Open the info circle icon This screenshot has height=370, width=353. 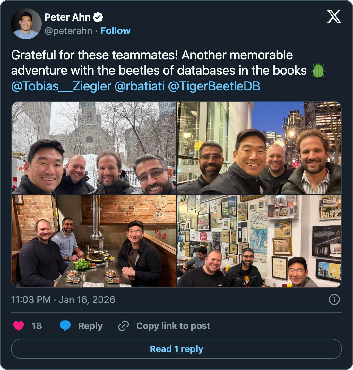(334, 299)
